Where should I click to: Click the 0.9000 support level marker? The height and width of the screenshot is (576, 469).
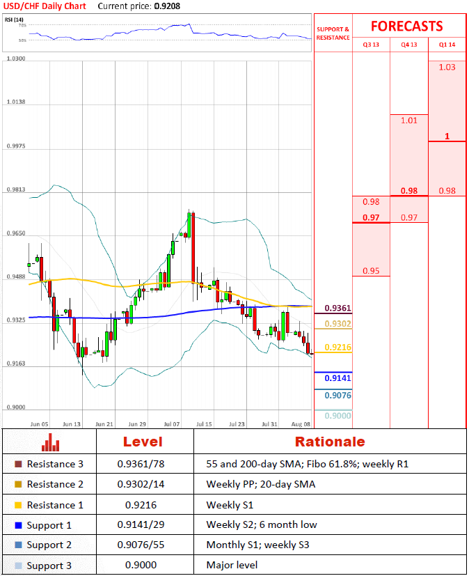[337, 416]
